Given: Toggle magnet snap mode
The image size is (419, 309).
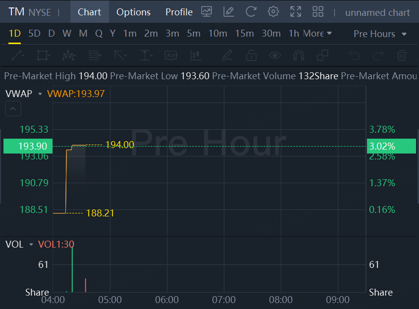Looking at the screenshot, I should tap(299, 55).
